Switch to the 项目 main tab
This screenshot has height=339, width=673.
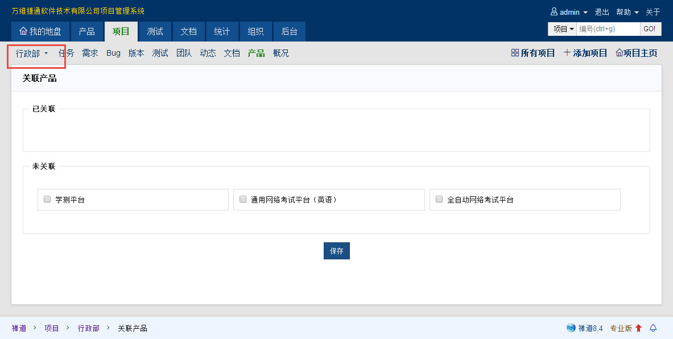click(x=121, y=31)
